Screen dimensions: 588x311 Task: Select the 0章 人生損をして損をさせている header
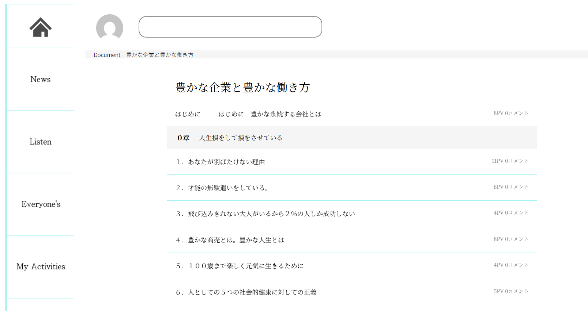pos(352,138)
